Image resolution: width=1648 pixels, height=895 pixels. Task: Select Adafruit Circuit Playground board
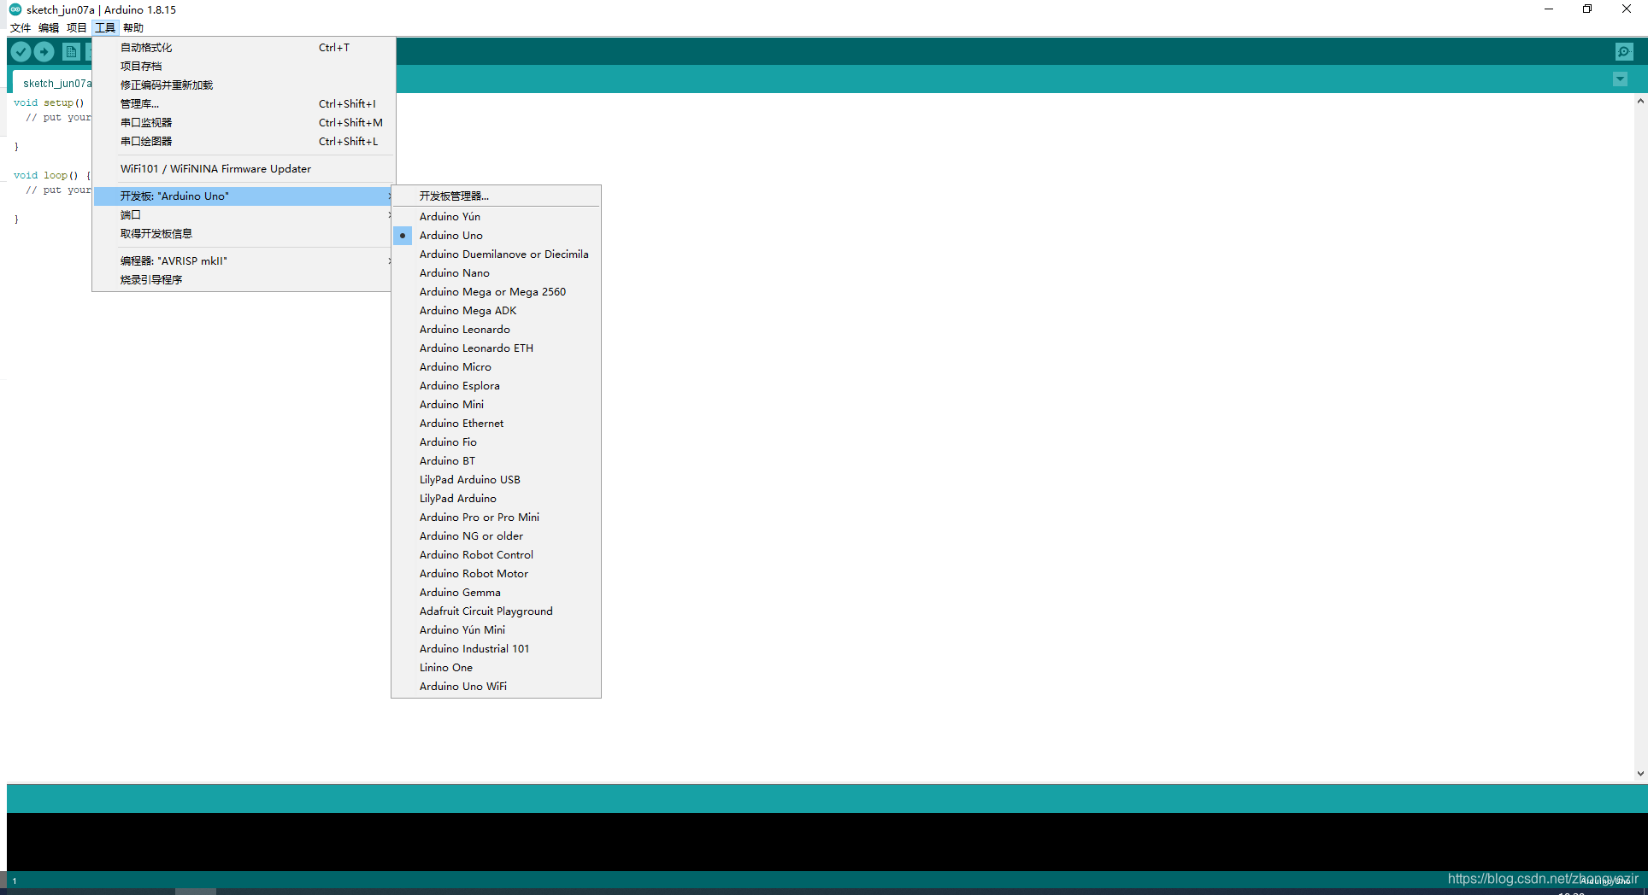(496, 611)
